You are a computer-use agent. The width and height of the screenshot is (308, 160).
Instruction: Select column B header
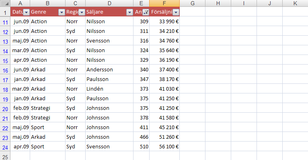point(47,3)
